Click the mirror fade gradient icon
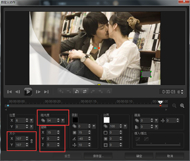The width and height of the screenshot is (190, 161). (137, 127)
